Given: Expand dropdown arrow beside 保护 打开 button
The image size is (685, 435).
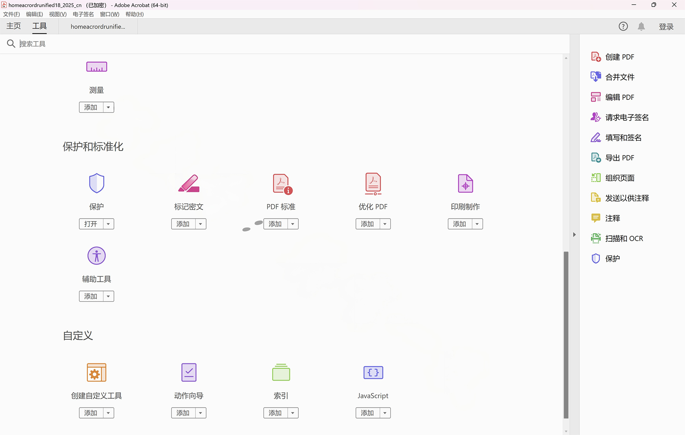Looking at the screenshot, I should tap(108, 224).
